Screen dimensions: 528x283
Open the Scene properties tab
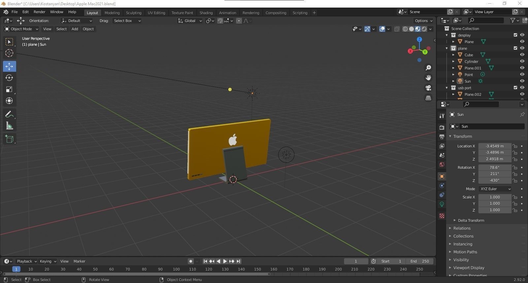pyautogui.click(x=442, y=155)
